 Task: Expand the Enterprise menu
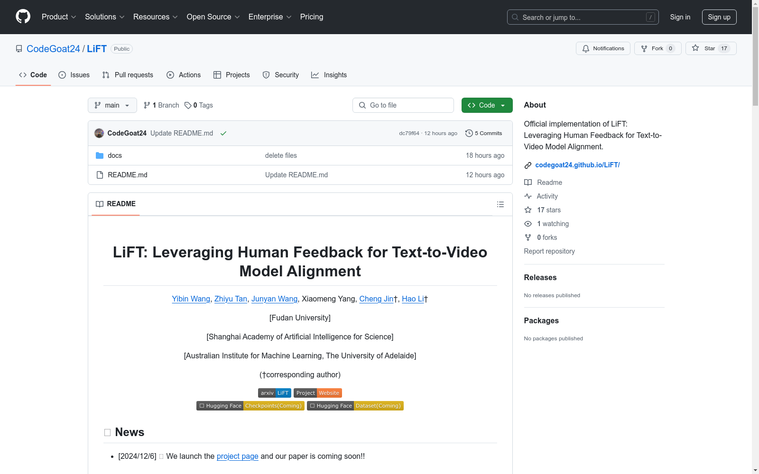click(270, 17)
